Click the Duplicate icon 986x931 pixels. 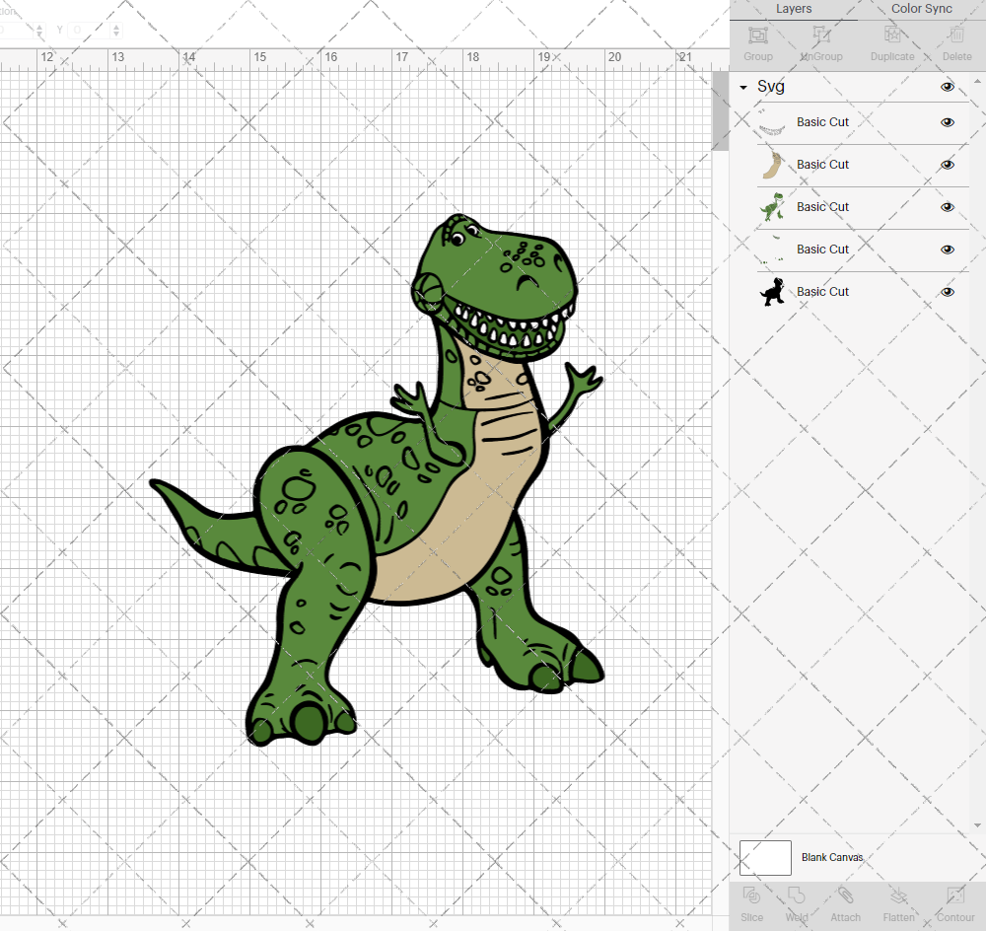pos(892,36)
